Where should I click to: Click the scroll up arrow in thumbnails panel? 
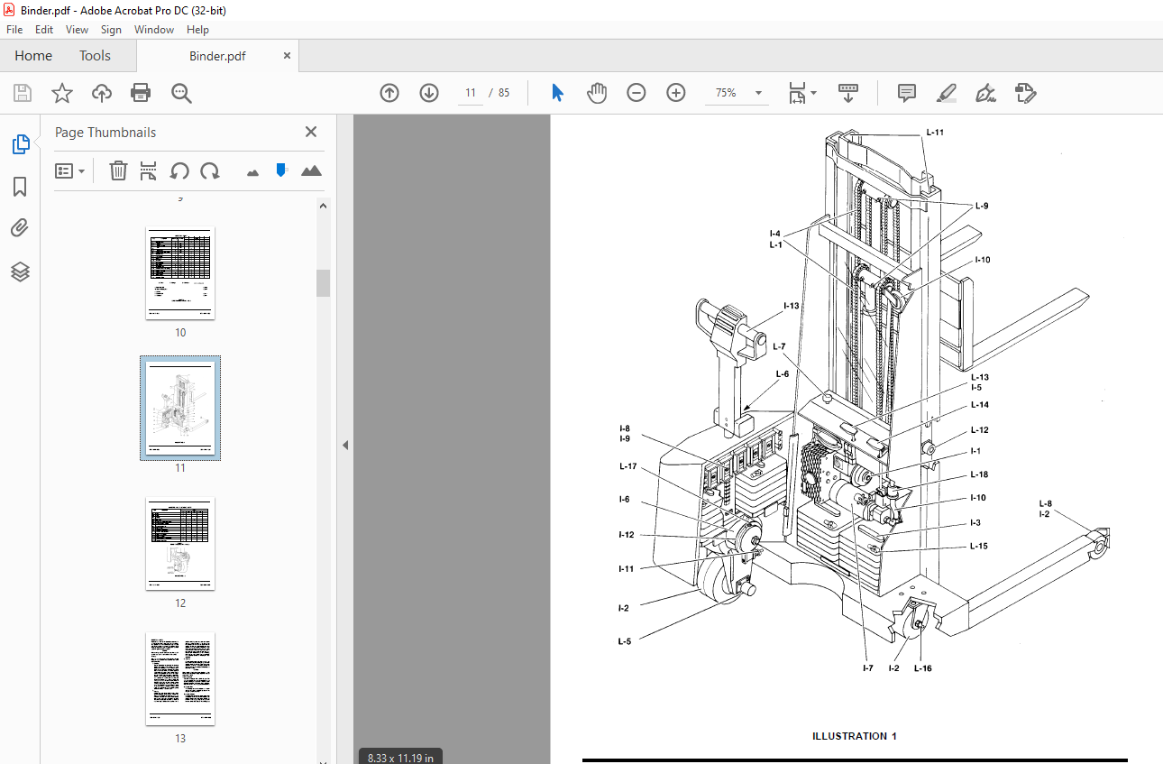[323, 206]
